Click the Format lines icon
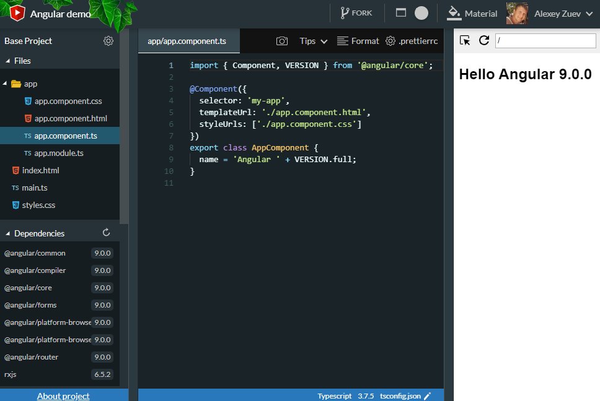The image size is (600, 401). [343, 41]
